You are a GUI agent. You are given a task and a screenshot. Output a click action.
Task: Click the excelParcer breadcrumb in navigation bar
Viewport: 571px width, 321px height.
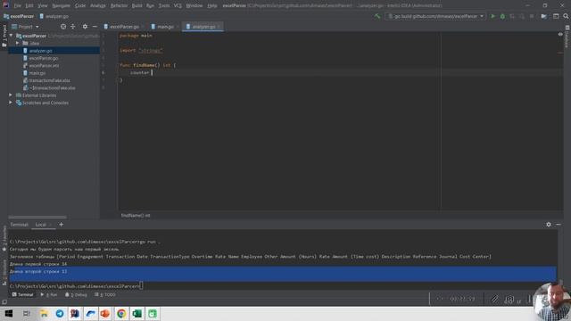(x=19, y=16)
